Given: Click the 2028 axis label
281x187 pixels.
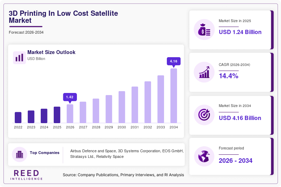Looking at the screenshot, I should [96, 127].
